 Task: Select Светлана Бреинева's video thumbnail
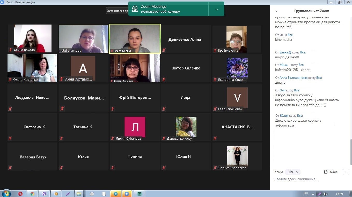pyautogui.click(x=135, y=68)
